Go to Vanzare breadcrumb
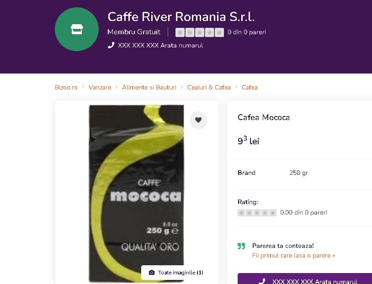372x284 pixels. pos(100,87)
